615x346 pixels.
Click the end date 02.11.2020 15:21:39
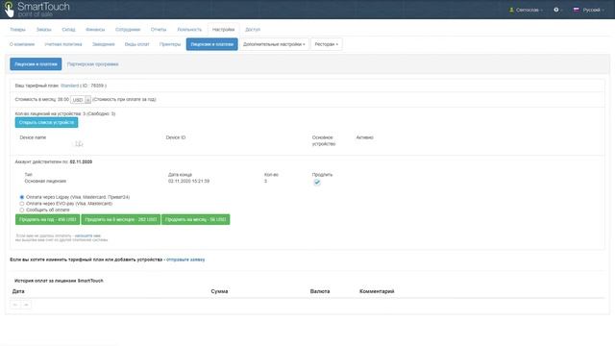(188, 182)
